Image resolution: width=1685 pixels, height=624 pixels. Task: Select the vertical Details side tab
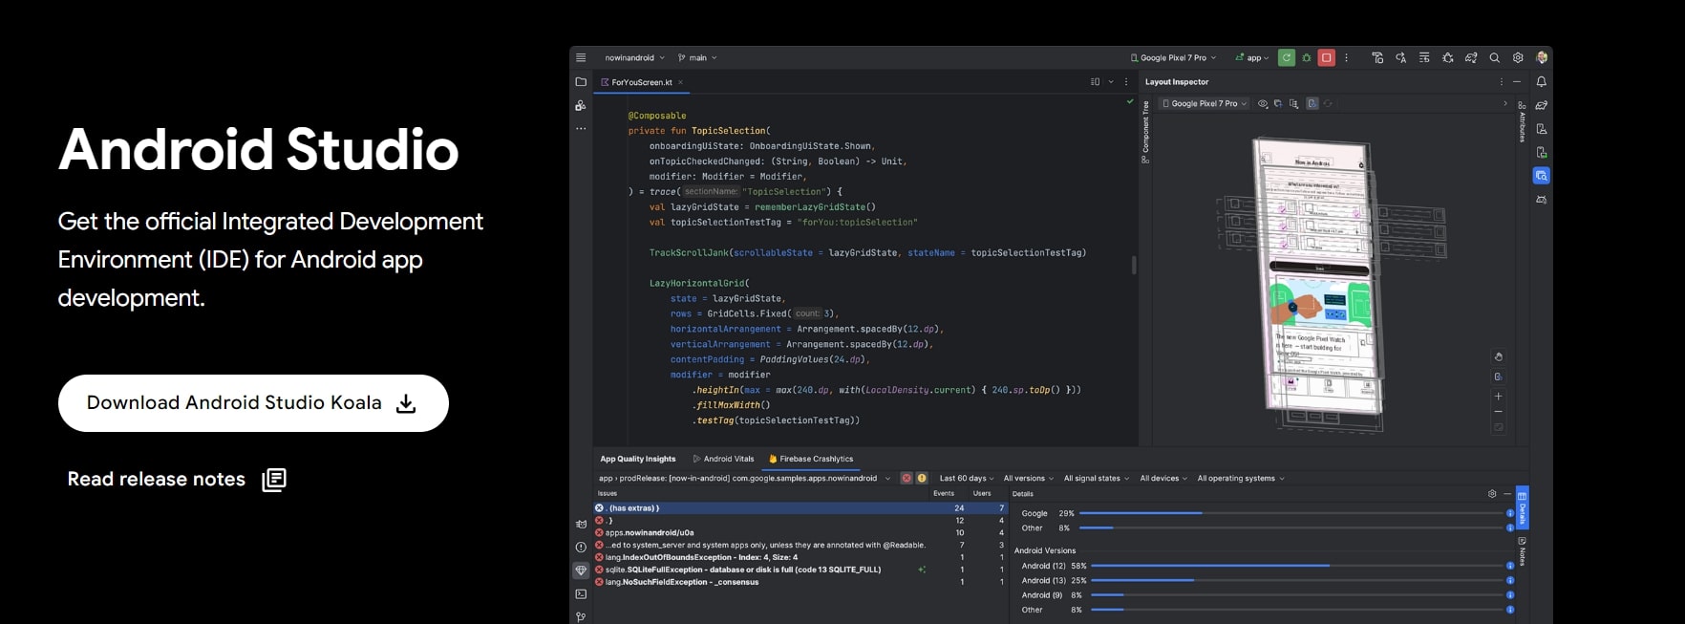1522,507
